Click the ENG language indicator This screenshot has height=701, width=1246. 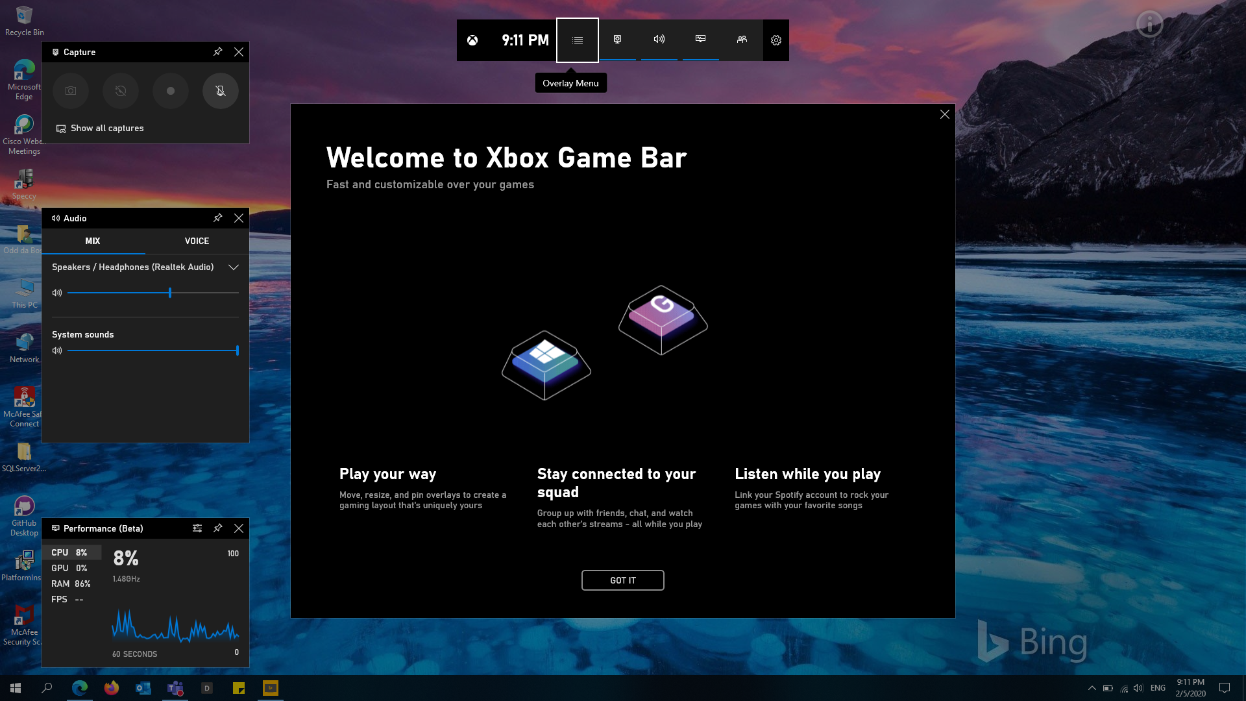coord(1158,688)
